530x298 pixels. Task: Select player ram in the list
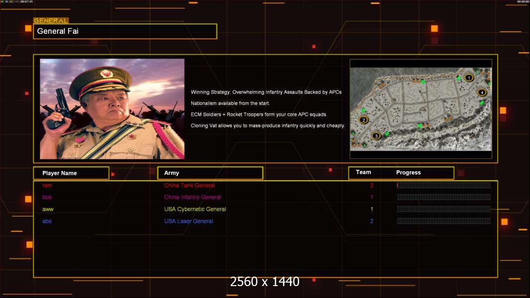point(47,185)
